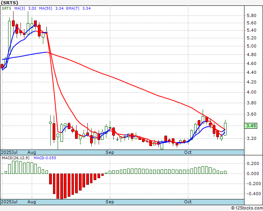Click the (SRTS) ticker title
Screen dimensions: 263x211
pos(9,3)
